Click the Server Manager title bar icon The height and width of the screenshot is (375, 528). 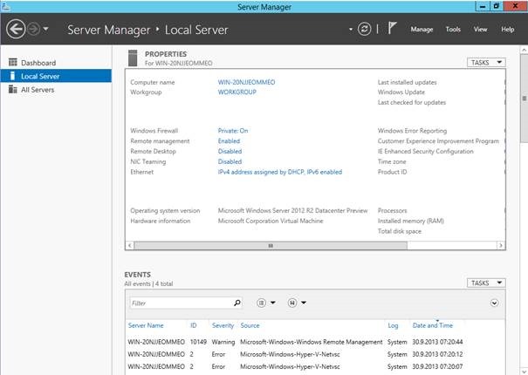(x=4, y=6)
